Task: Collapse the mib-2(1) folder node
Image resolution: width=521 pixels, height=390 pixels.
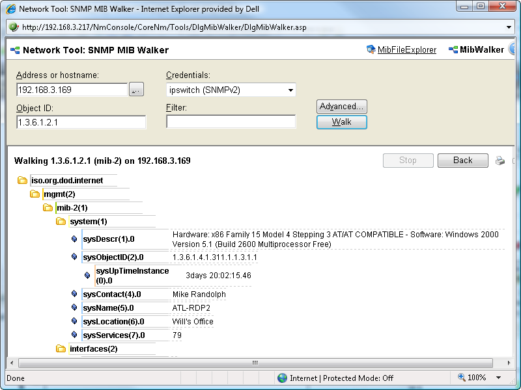Action: click(48, 208)
